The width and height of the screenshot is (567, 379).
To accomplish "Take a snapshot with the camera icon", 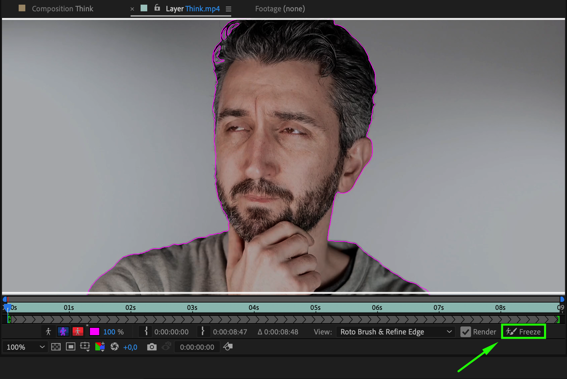I will point(152,347).
